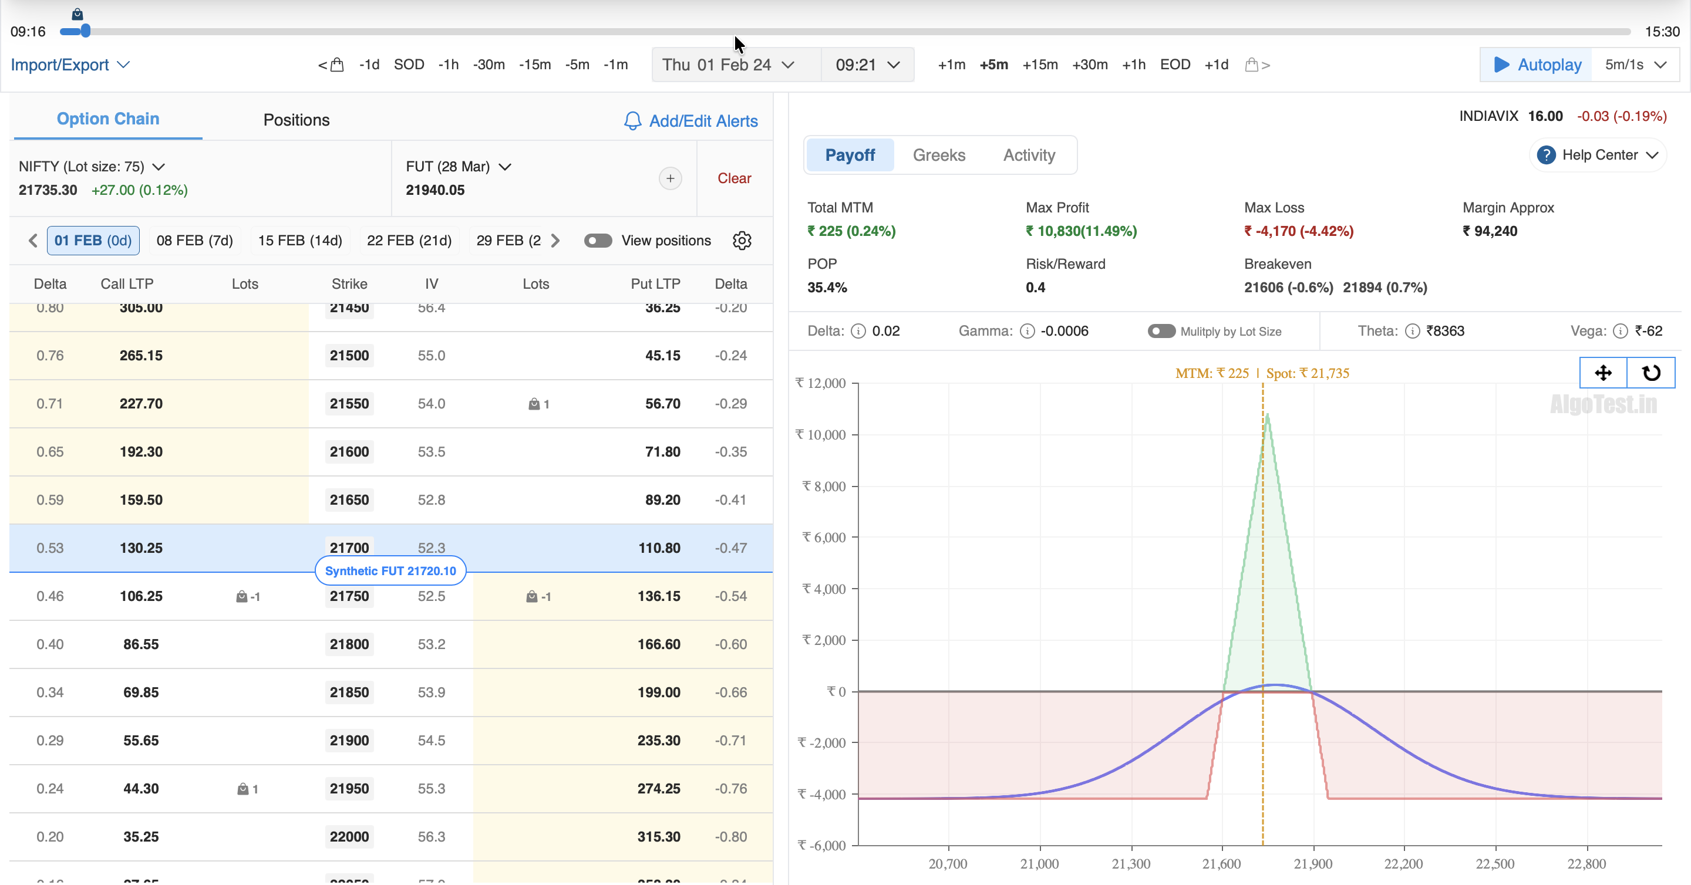Viewport: 1691px width, 885px height.
Task: Click the time slider handle
Action: [x=85, y=32]
